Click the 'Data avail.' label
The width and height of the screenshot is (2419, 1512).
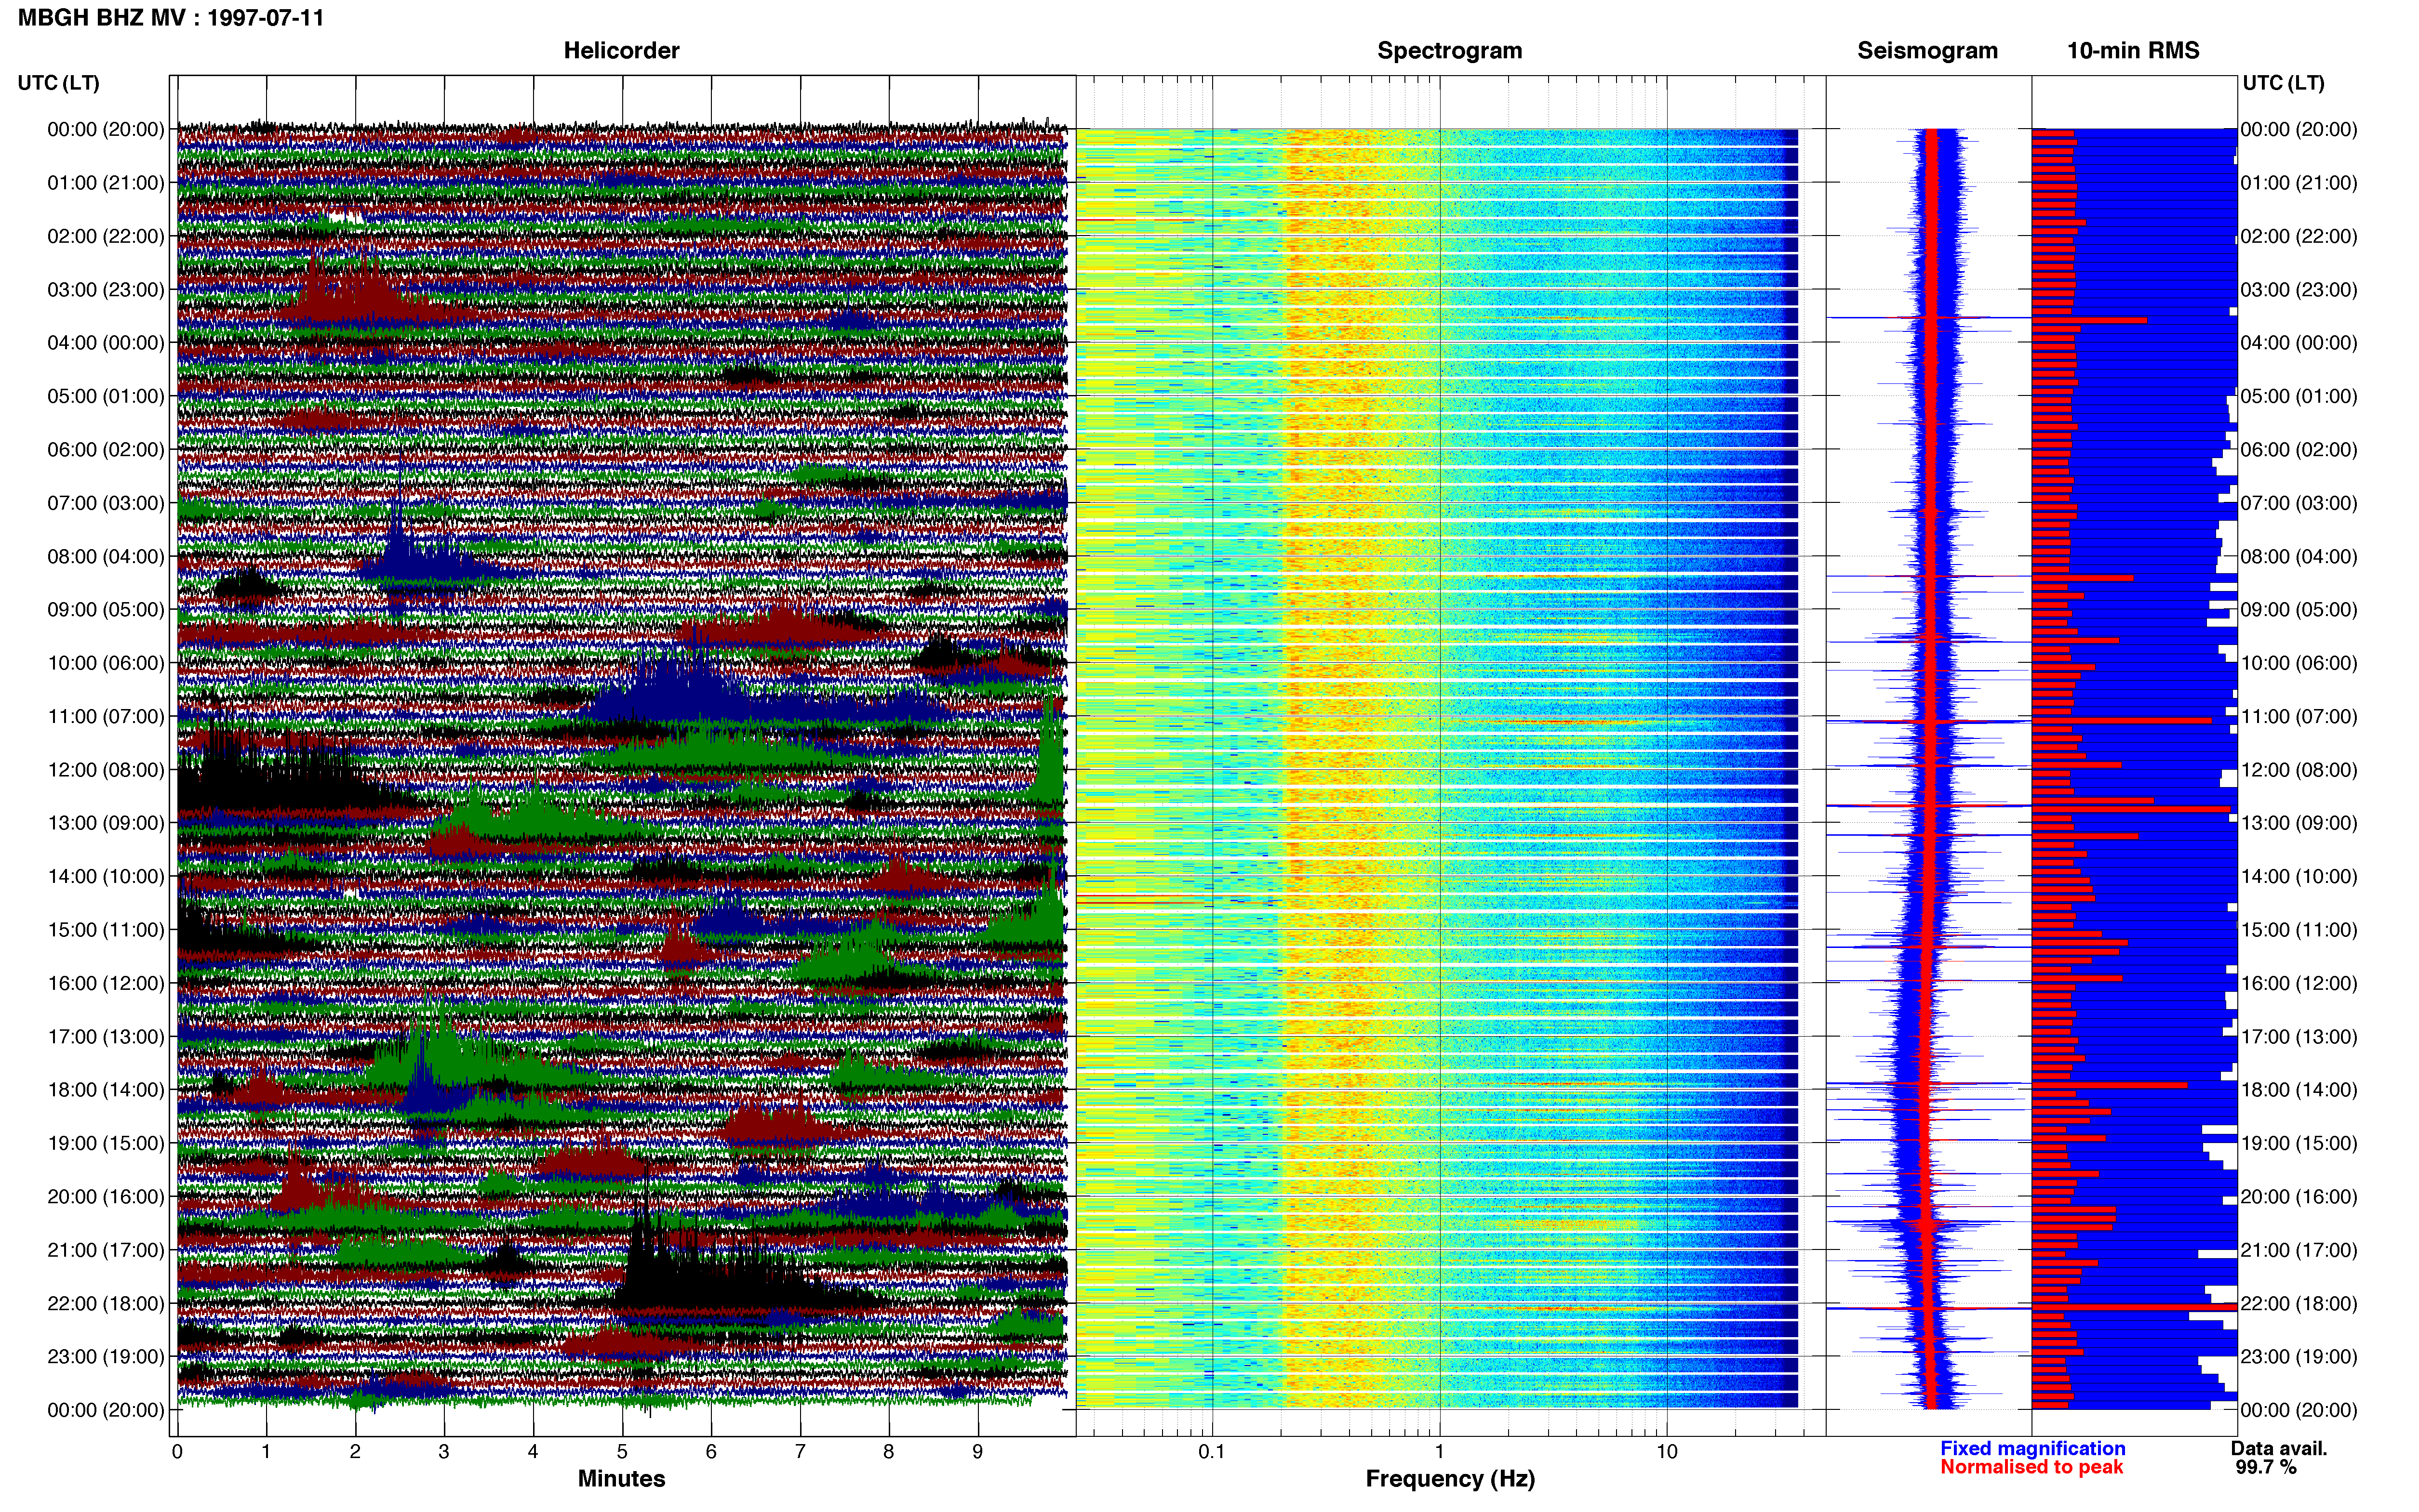click(x=2279, y=1449)
